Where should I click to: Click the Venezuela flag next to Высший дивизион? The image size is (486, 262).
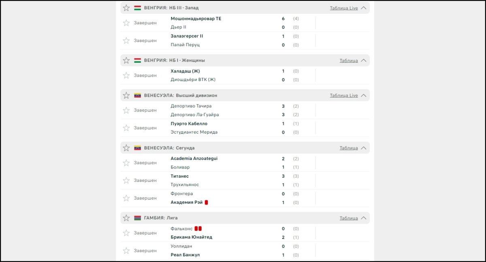click(138, 96)
